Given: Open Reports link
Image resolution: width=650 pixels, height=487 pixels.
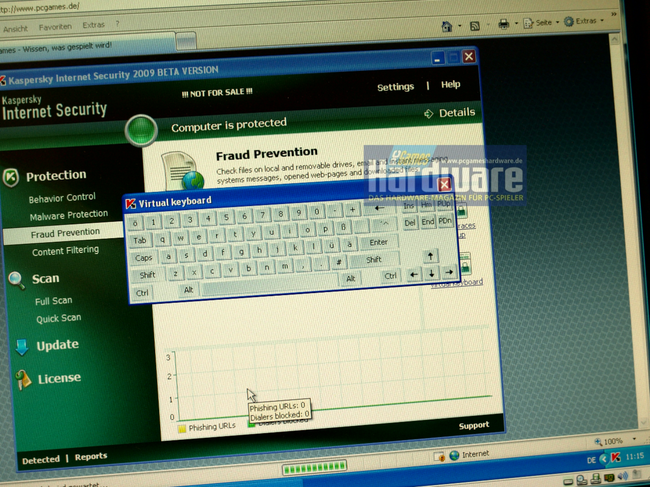Looking at the screenshot, I should (x=91, y=457).
